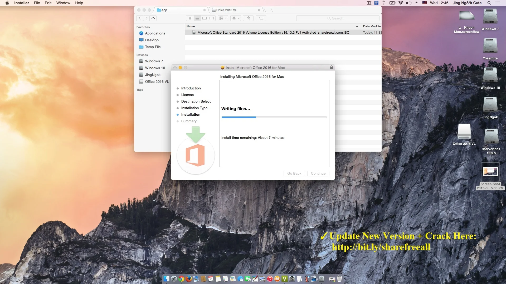Open Spotlight search in the menu bar

point(489,3)
